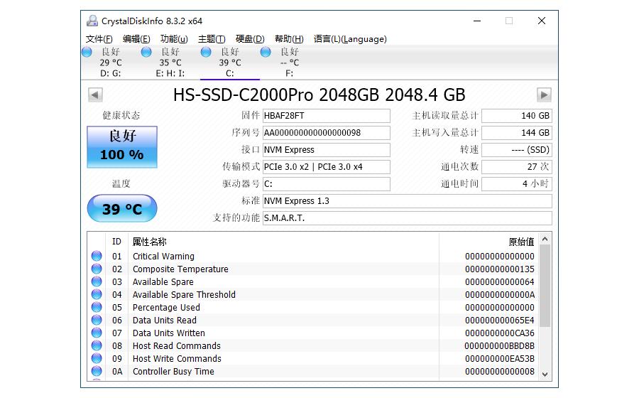This screenshot has width=639, height=398.
Task: Click the status orb for disk F:
Action: 266,52
